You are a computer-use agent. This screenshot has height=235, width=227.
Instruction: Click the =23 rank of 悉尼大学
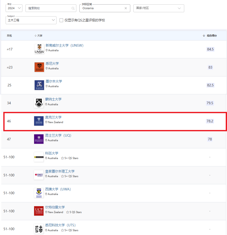10,67
